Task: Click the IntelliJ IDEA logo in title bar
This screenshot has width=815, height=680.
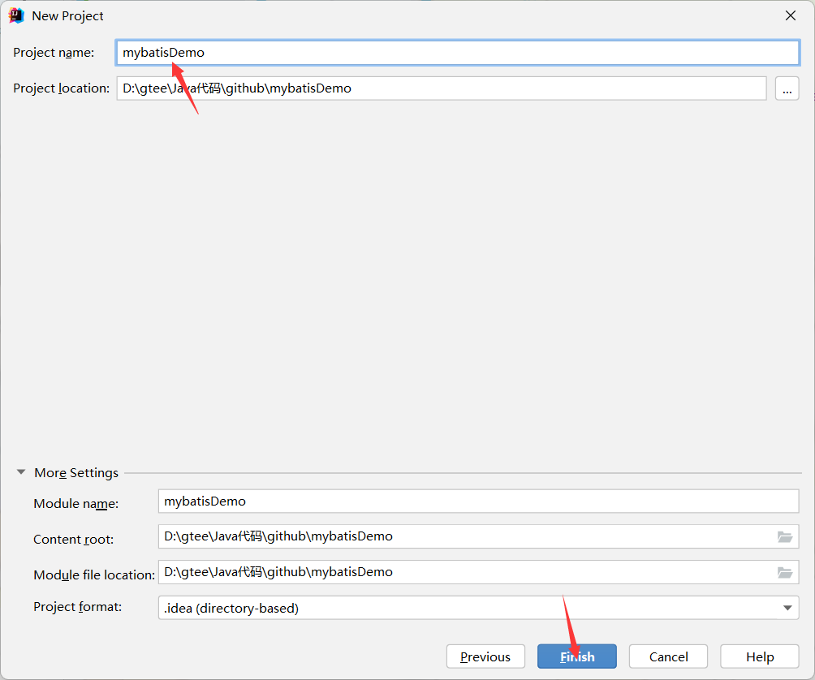Action: pos(16,16)
